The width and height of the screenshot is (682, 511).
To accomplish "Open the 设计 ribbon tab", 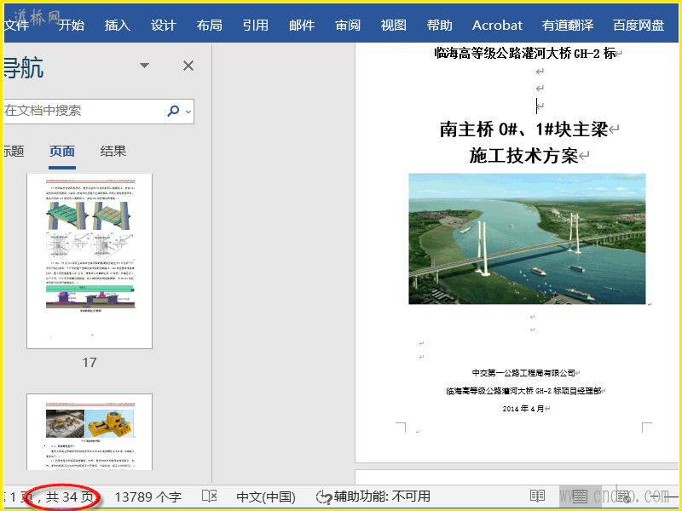I will [x=164, y=25].
